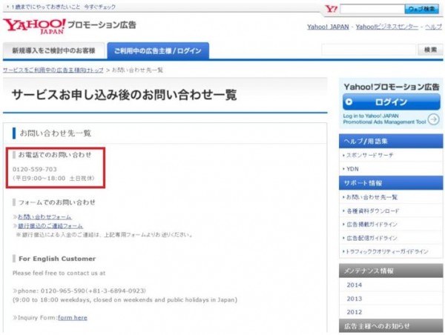Click the 銀行振込のご連絡フォーム link

pos(50,226)
